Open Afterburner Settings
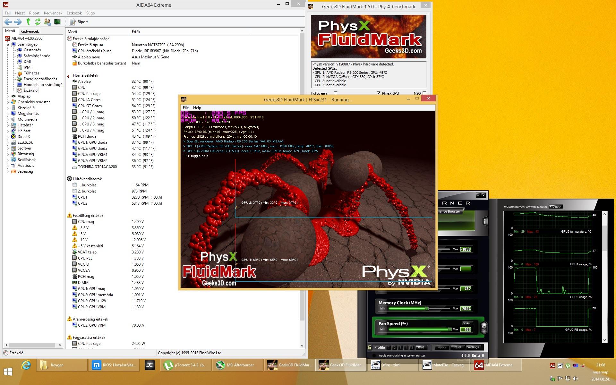This screenshot has width=616, height=385. pos(473,347)
